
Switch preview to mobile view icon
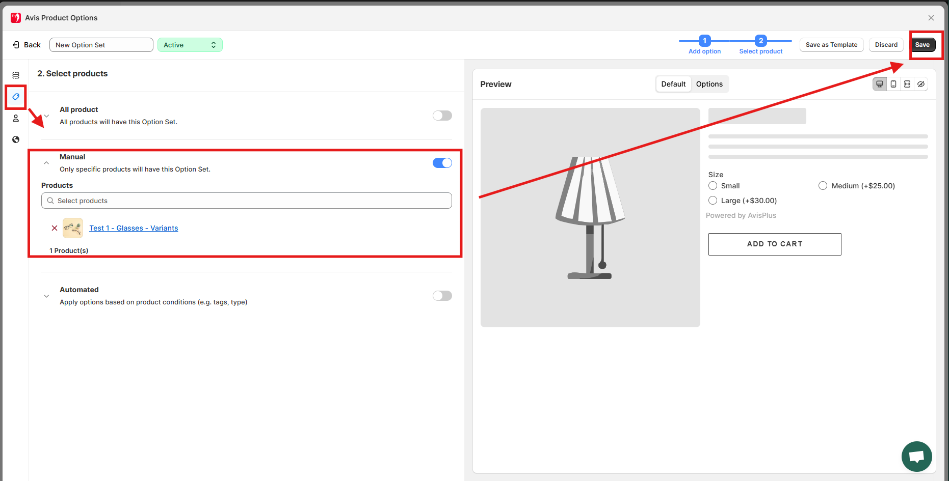(893, 84)
